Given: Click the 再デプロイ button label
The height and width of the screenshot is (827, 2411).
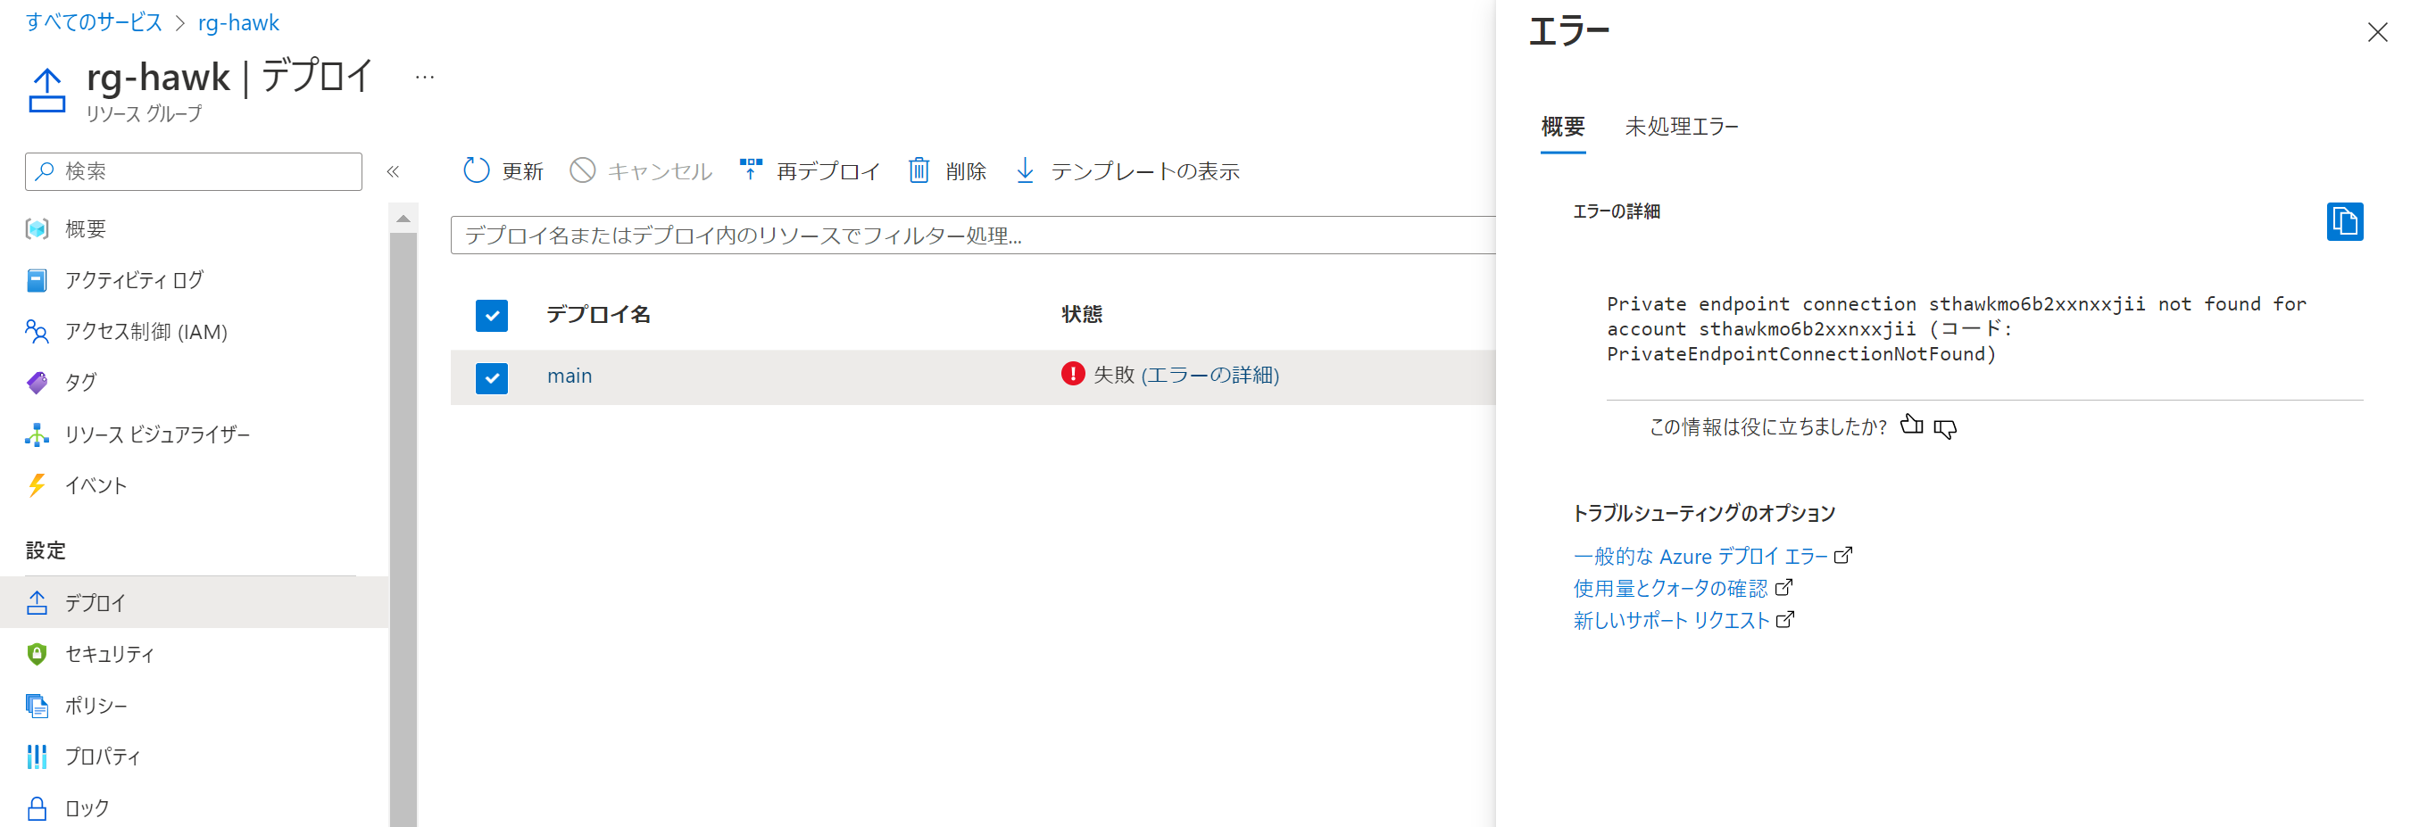Looking at the screenshot, I should pos(828,171).
